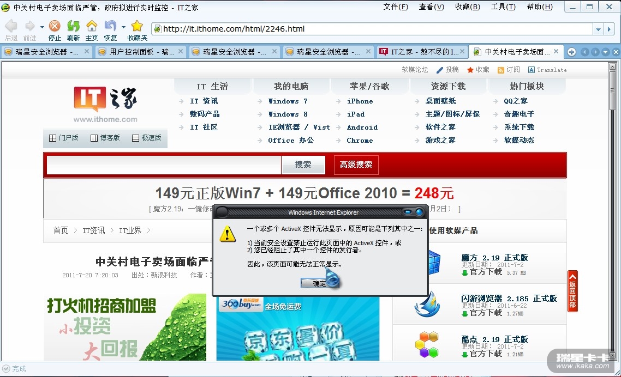Click the 订阅 RSS icon link
Image resolution: width=621 pixels, height=377 pixels.
[509, 70]
